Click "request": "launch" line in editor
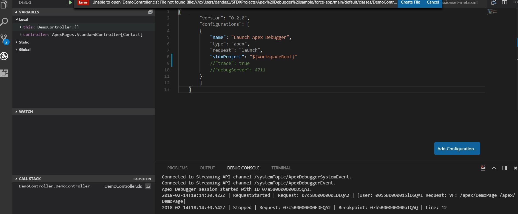Viewport: 518px width, 214px height. (x=236, y=50)
